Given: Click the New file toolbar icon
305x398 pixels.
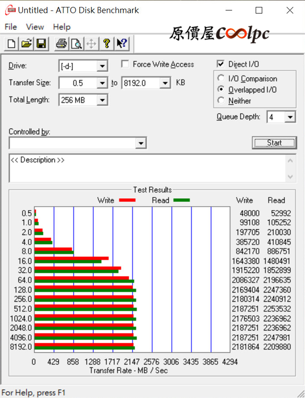Looking at the screenshot, I should click(x=12, y=44).
